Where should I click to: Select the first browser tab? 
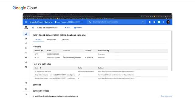[30, 14]
